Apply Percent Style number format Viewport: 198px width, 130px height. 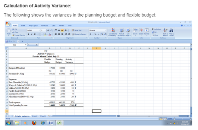click(x=95, y=34)
